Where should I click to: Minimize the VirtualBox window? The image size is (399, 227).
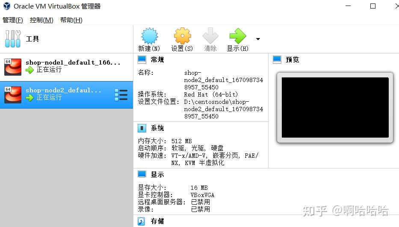tap(348, 6)
